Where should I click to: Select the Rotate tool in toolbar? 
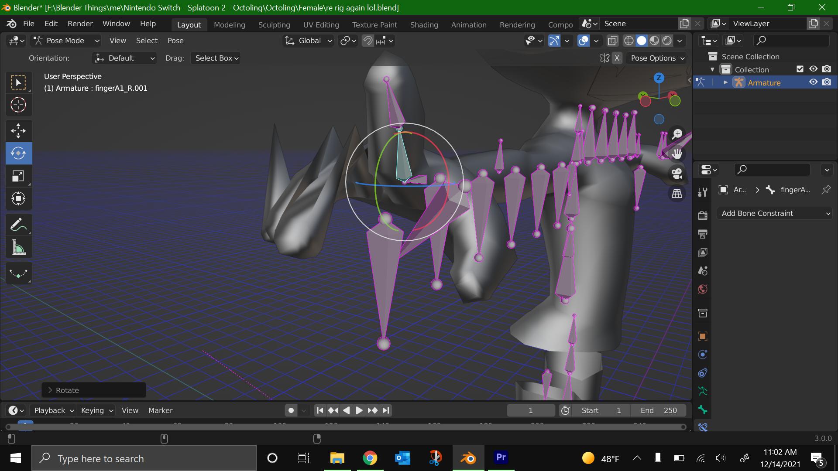[18, 153]
